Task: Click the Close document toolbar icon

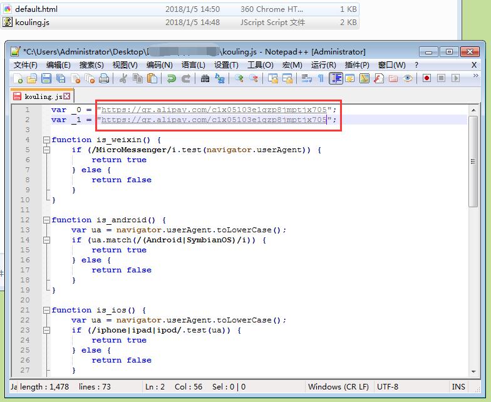Action: coord(75,78)
